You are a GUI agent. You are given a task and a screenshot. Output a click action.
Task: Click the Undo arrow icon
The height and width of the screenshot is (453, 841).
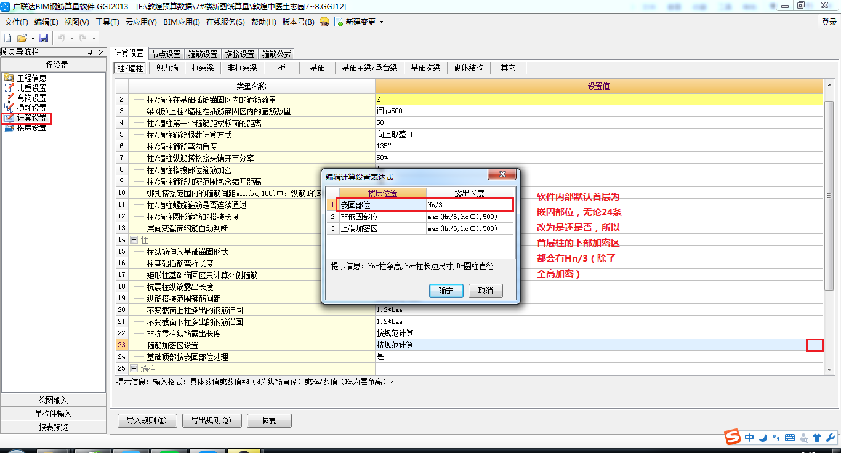(x=62, y=38)
